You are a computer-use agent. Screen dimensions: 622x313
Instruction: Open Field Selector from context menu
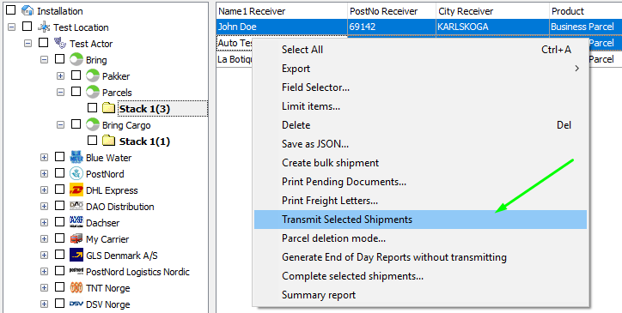coord(420,87)
